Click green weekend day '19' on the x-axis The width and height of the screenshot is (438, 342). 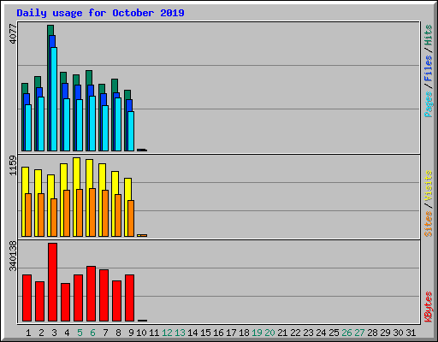tap(257, 333)
